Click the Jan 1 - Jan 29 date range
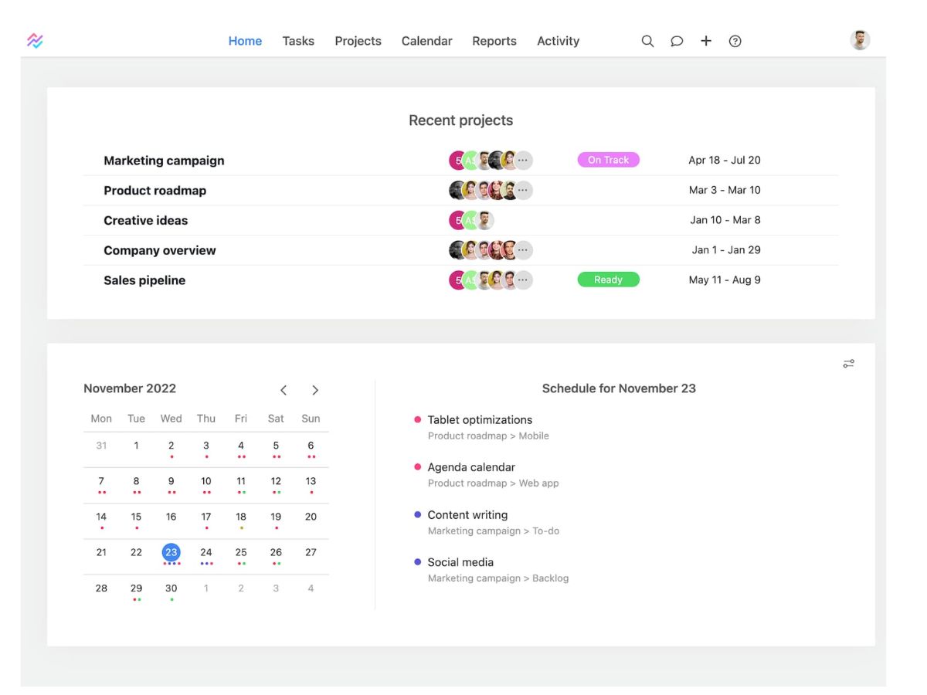The image size is (927, 695). tap(726, 250)
